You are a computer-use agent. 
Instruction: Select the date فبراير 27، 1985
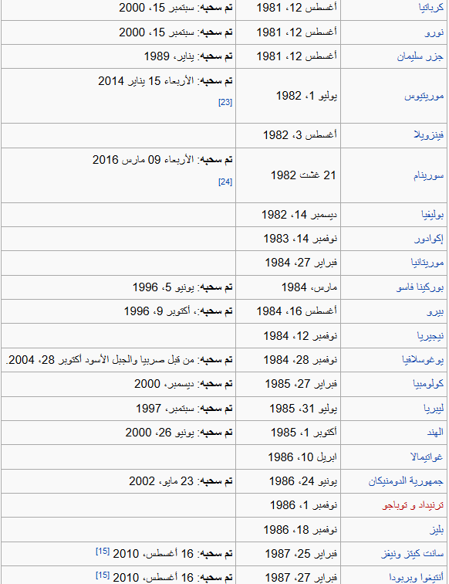(302, 384)
